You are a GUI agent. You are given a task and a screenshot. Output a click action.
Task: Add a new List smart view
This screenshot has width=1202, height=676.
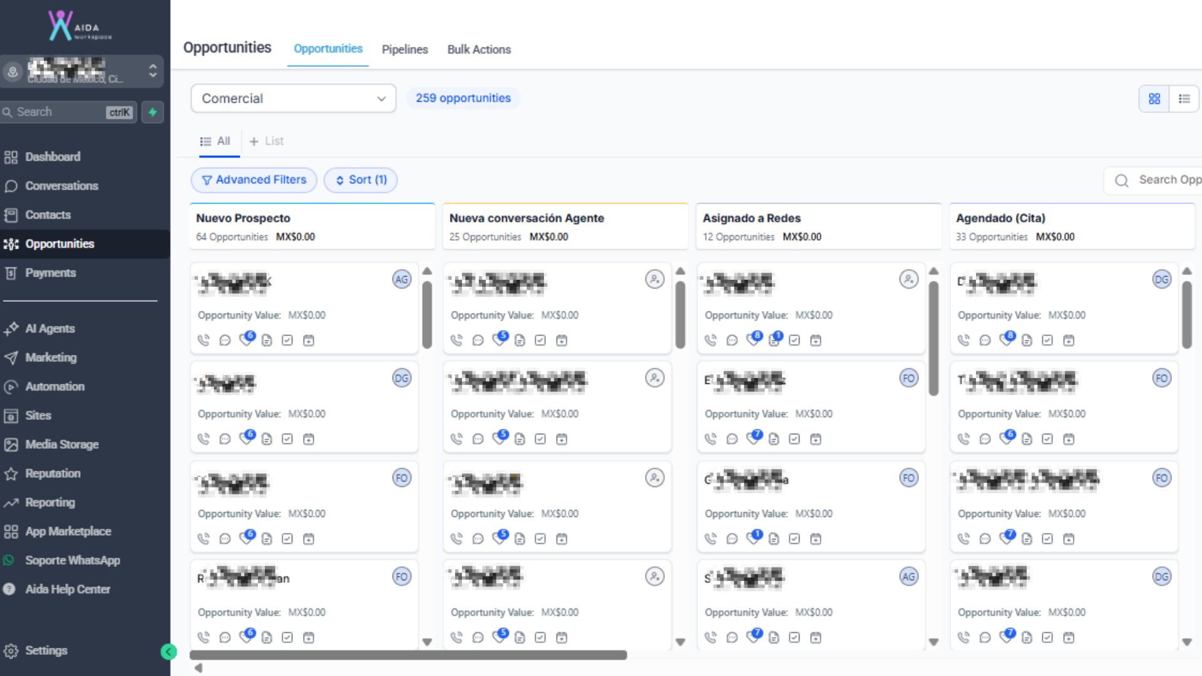coord(267,141)
